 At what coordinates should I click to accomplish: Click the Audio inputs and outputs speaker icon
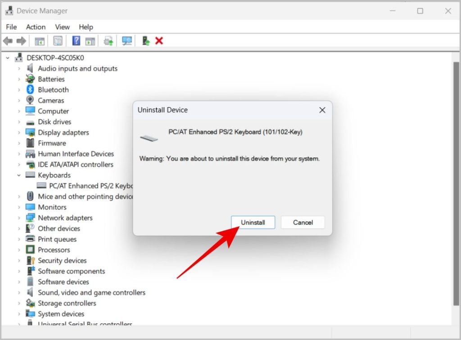[30, 68]
